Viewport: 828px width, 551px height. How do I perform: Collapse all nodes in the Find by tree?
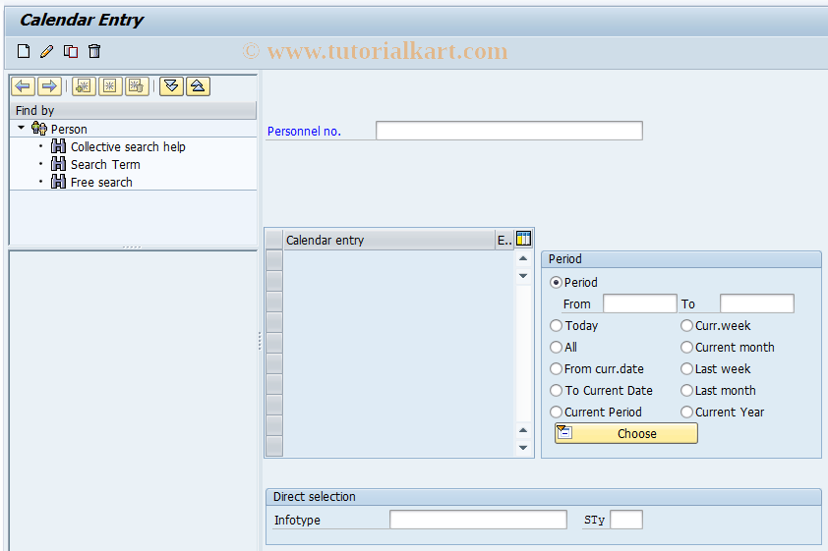[x=198, y=86]
